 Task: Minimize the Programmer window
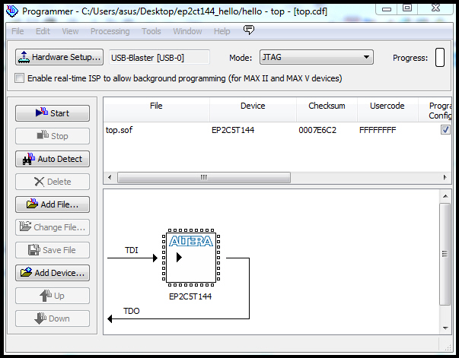[387, 9]
